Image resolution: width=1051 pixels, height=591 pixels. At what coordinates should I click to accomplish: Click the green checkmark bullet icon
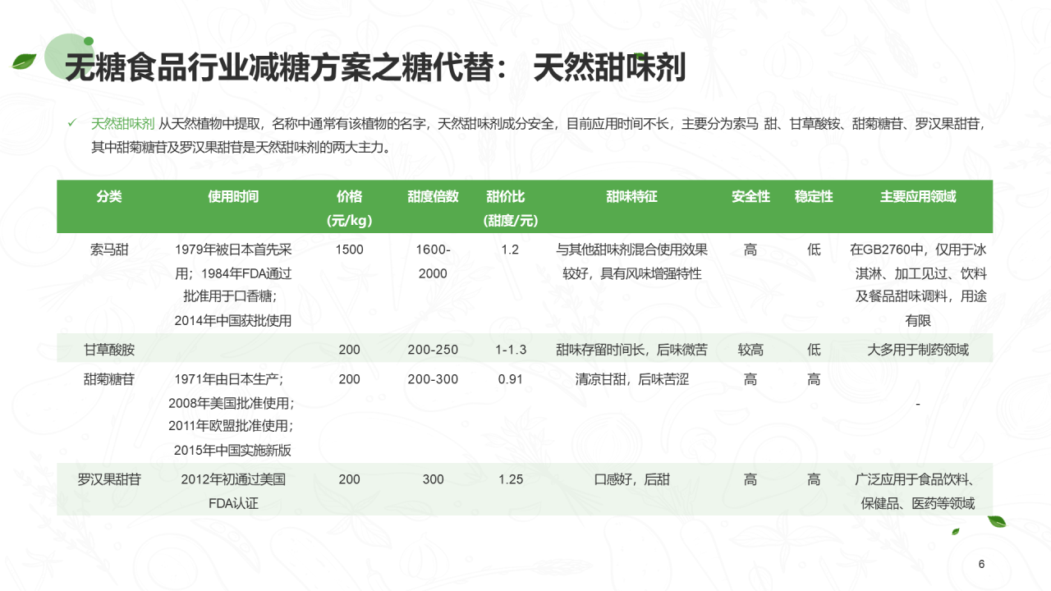tap(71, 124)
